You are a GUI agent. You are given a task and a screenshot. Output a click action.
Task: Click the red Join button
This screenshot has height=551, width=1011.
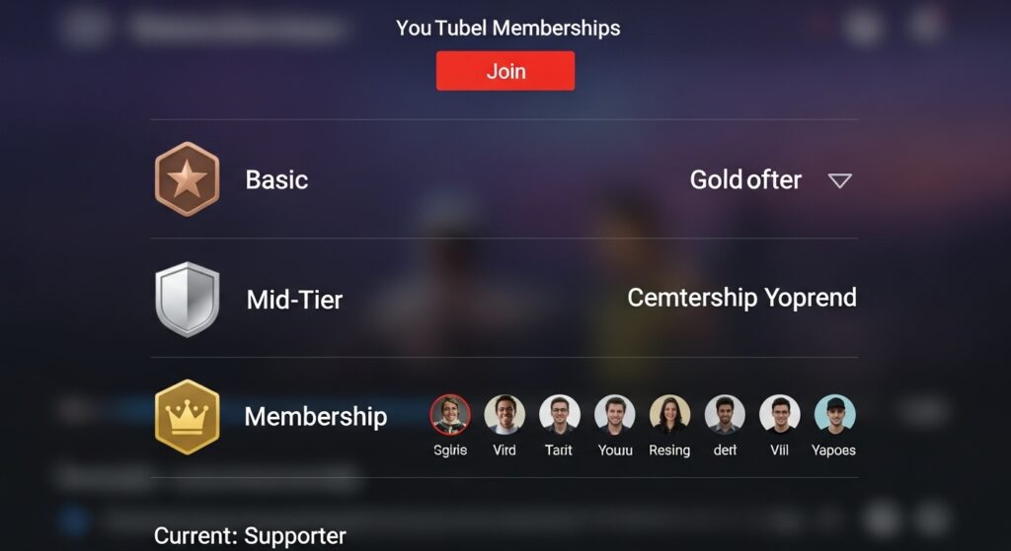(505, 71)
